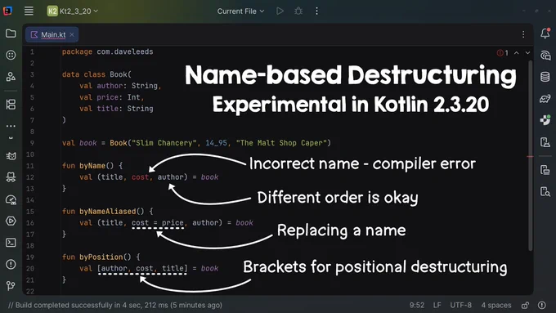This screenshot has height=313, width=556.
Task: Click the "The Malt Shop Caper" string literal
Action: click(x=281, y=143)
